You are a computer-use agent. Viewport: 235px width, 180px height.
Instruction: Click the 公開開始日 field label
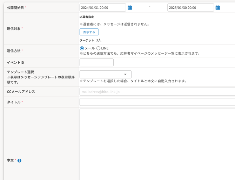click(15, 8)
